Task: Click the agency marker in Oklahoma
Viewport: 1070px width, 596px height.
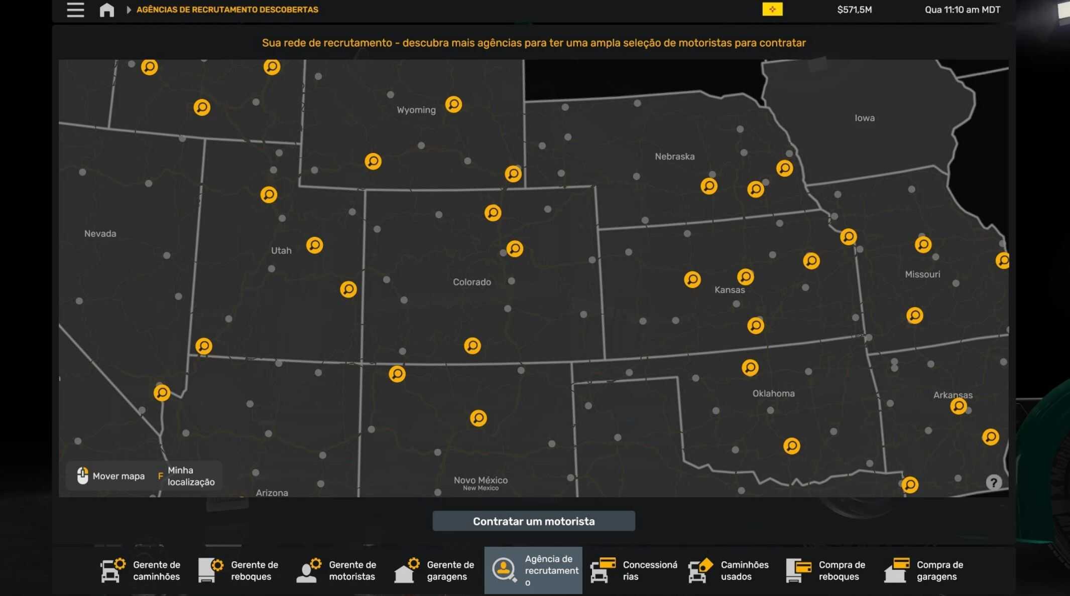Action: click(x=750, y=368)
